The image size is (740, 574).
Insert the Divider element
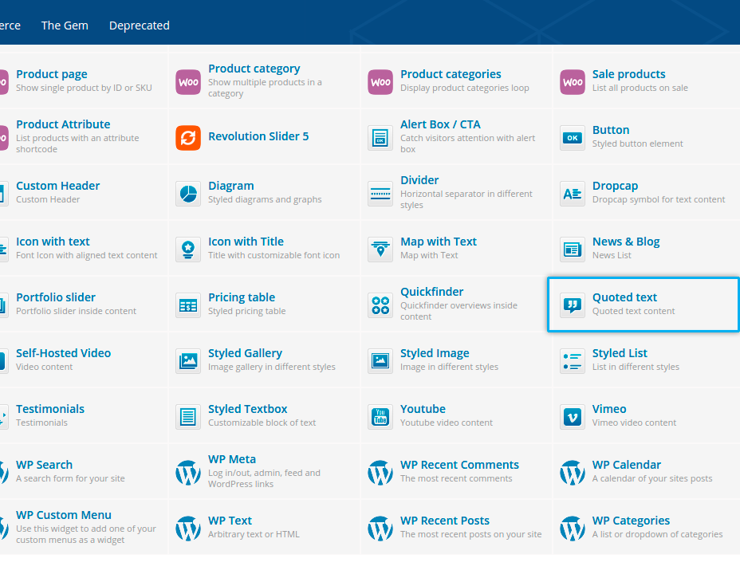(419, 181)
